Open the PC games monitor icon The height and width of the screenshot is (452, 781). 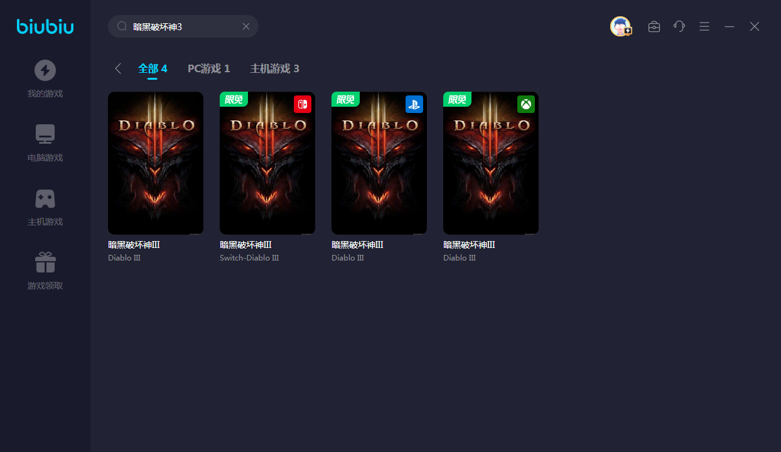coord(45,134)
